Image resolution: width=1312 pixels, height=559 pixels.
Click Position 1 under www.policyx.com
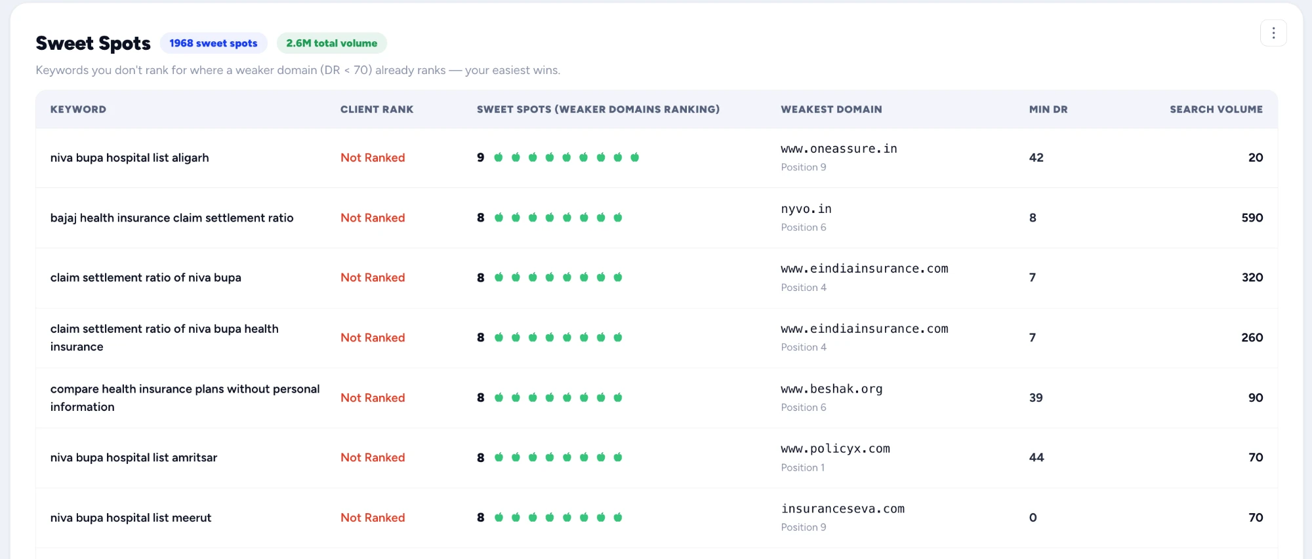pyautogui.click(x=803, y=468)
